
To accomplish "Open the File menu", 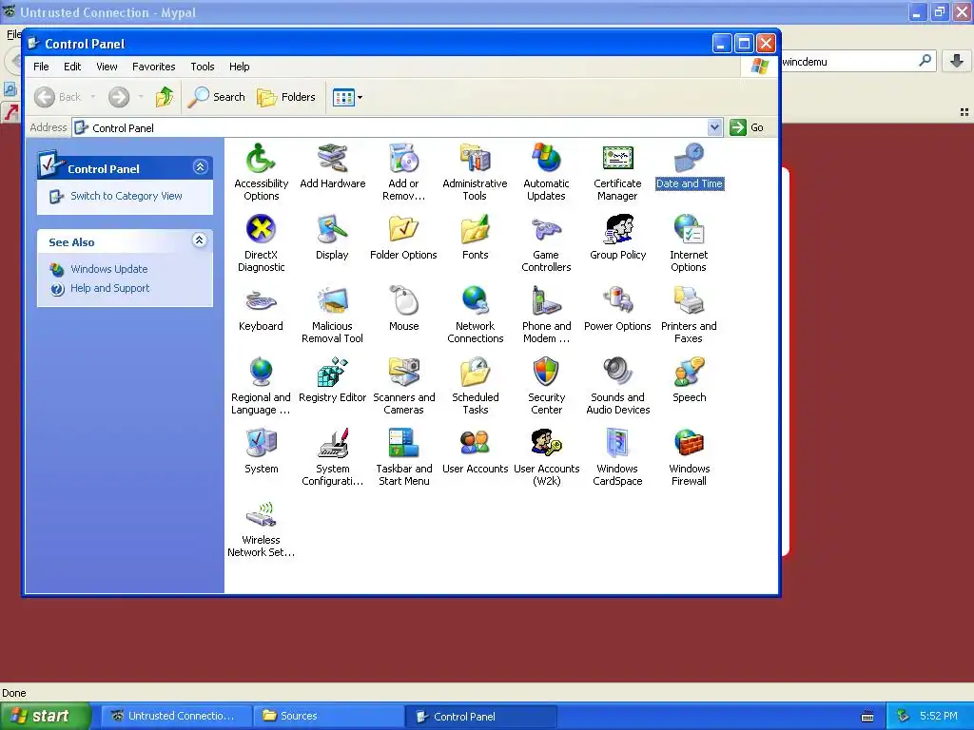I will (41, 67).
